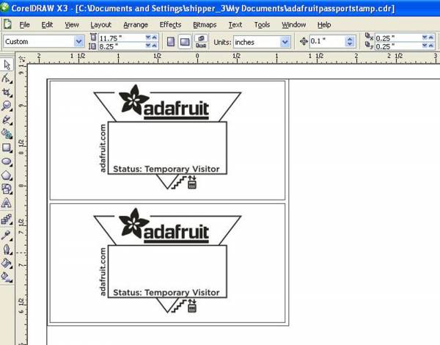Activate the Zoom magnifier tool
The image size is (440, 345).
7,106
